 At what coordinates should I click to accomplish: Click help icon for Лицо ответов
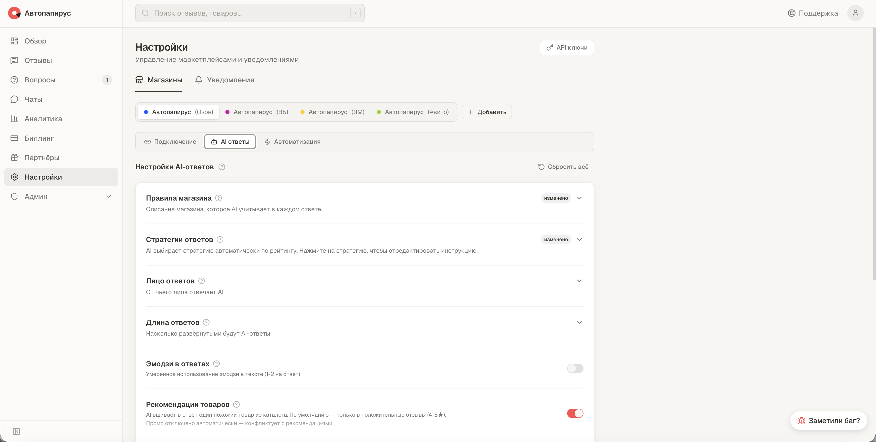point(202,281)
